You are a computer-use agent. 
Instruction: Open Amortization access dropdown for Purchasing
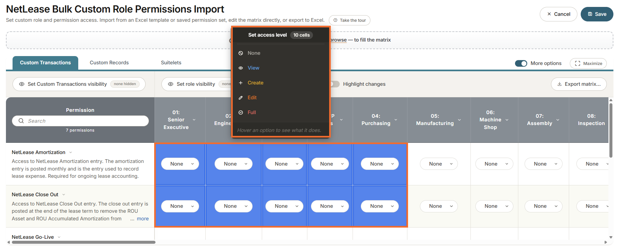(380, 164)
